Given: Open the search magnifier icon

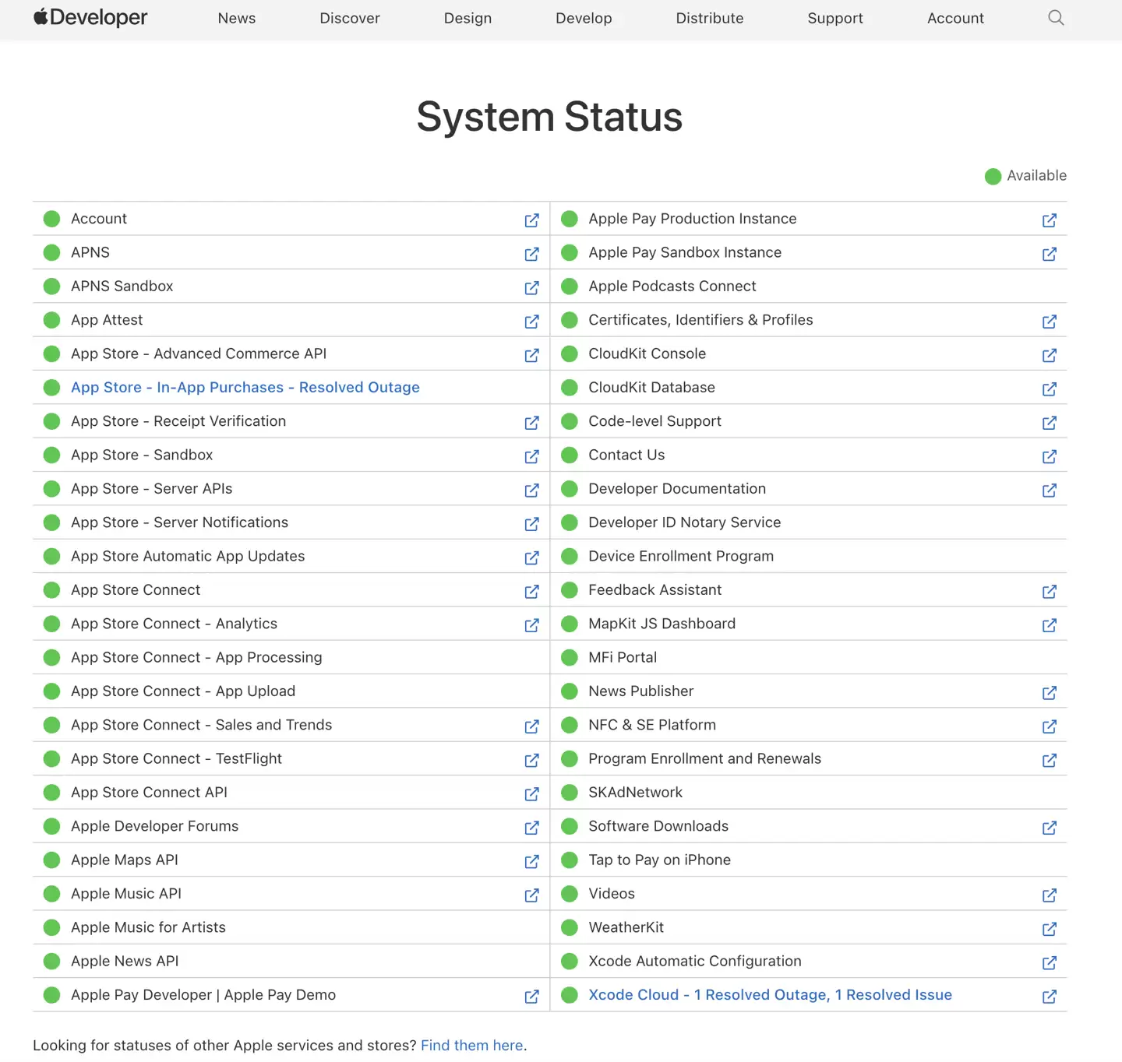Looking at the screenshot, I should (x=1056, y=17).
